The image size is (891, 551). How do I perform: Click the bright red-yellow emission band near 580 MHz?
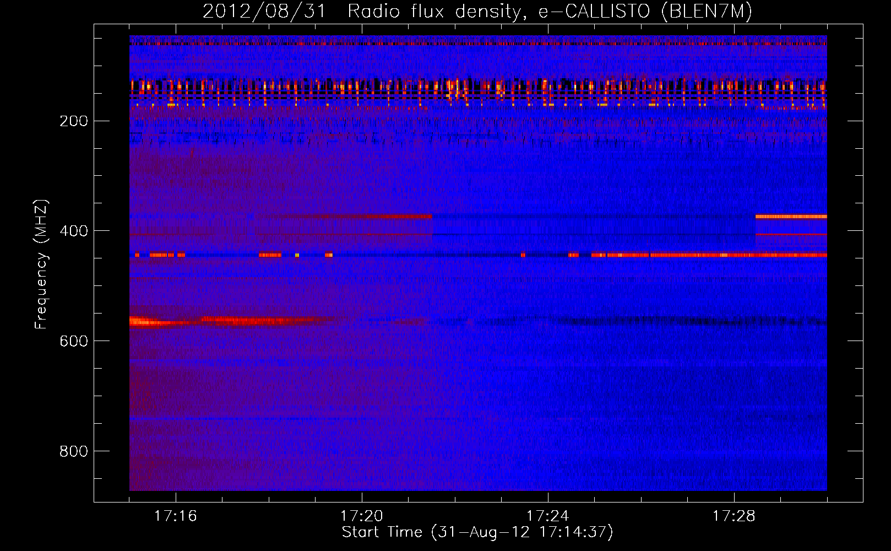coord(231,321)
